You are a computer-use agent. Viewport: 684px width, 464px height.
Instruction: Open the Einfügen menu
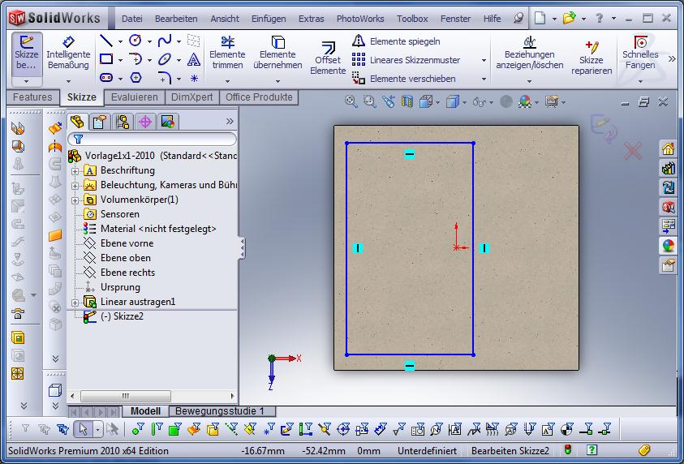(268, 18)
